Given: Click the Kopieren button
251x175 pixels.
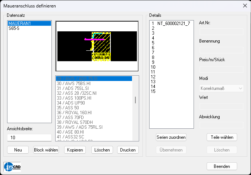Looking at the screenshot, I should point(75,150).
